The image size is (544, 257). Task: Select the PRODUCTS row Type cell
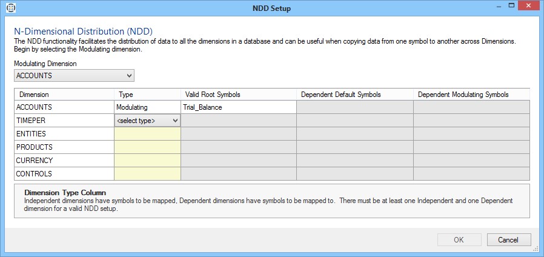click(147, 147)
